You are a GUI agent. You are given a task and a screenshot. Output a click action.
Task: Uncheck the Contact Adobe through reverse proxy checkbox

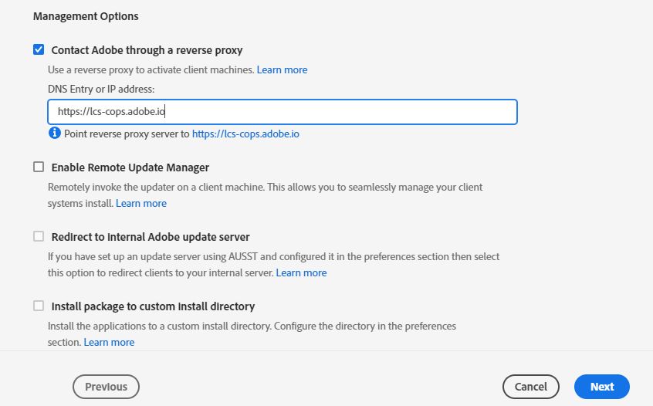coord(39,50)
